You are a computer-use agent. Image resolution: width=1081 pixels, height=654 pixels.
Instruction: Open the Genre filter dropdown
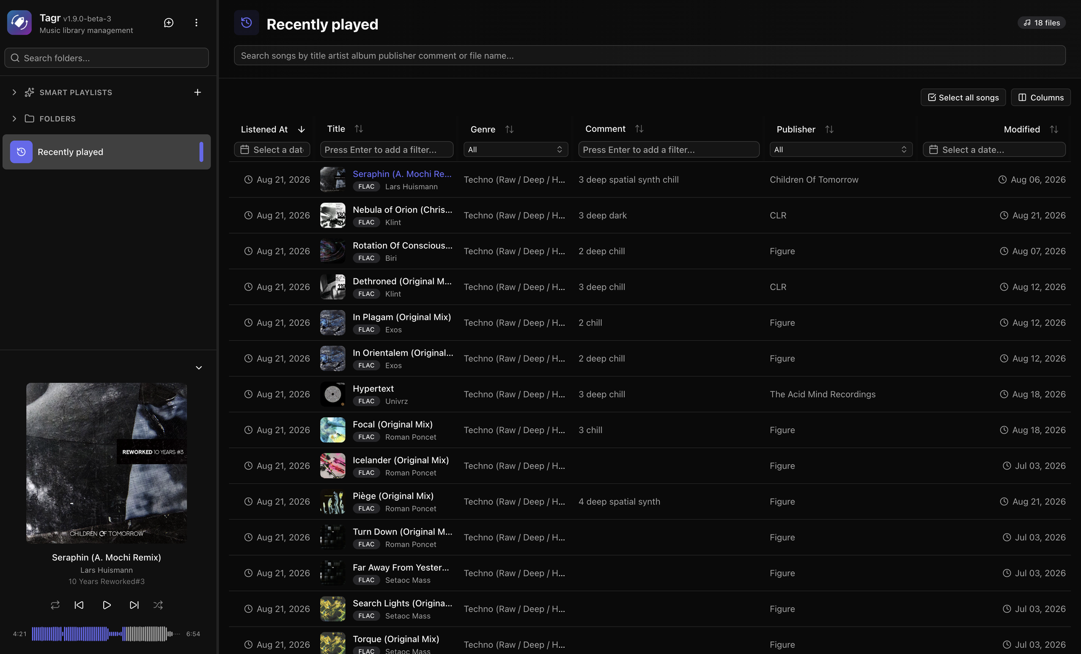click(516, 149)
